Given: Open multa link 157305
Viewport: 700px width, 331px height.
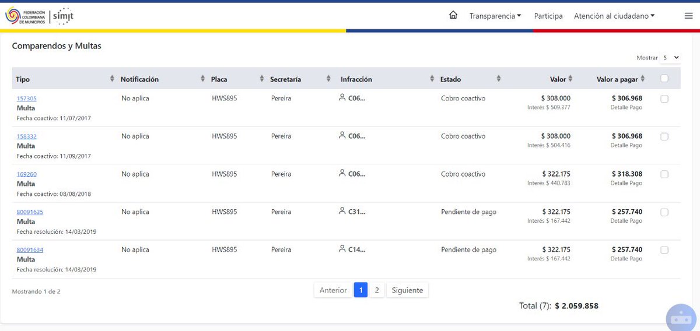Looking at the screenshot, I should (27, 98).
